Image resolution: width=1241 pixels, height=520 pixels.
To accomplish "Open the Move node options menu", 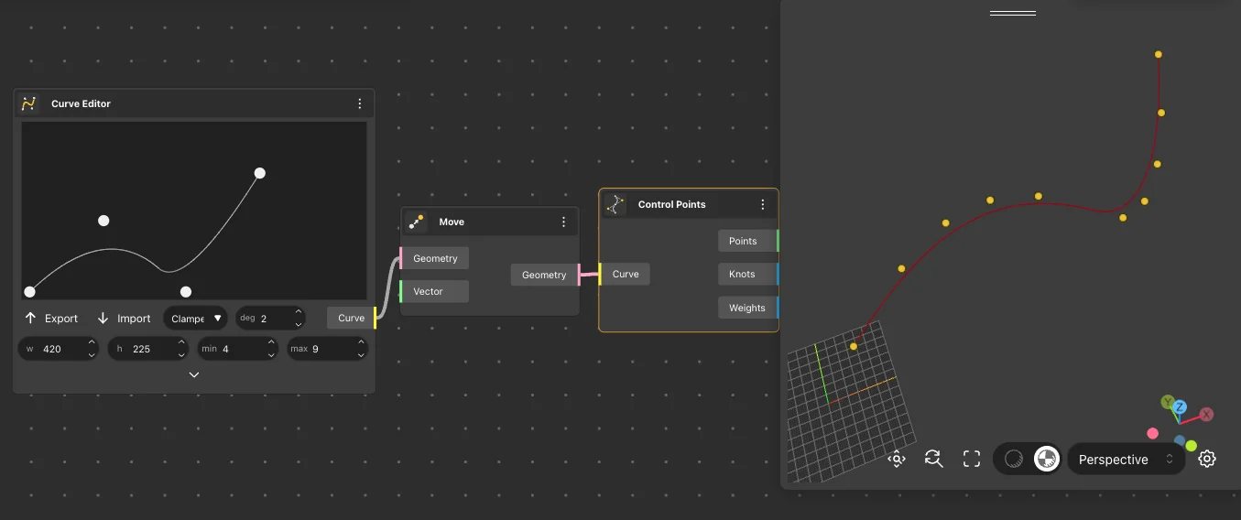I will click(x=564, y=222).
